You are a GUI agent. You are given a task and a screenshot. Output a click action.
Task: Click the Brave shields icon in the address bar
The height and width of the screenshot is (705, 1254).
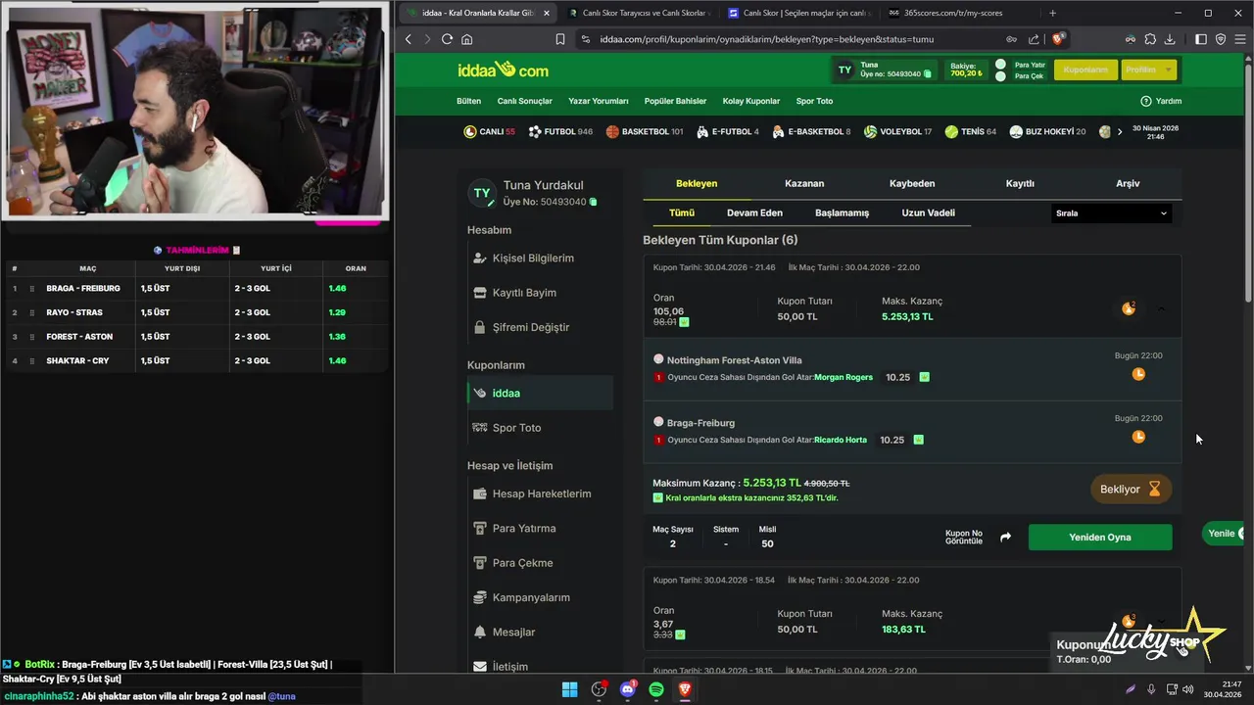tap(1058, 39)
